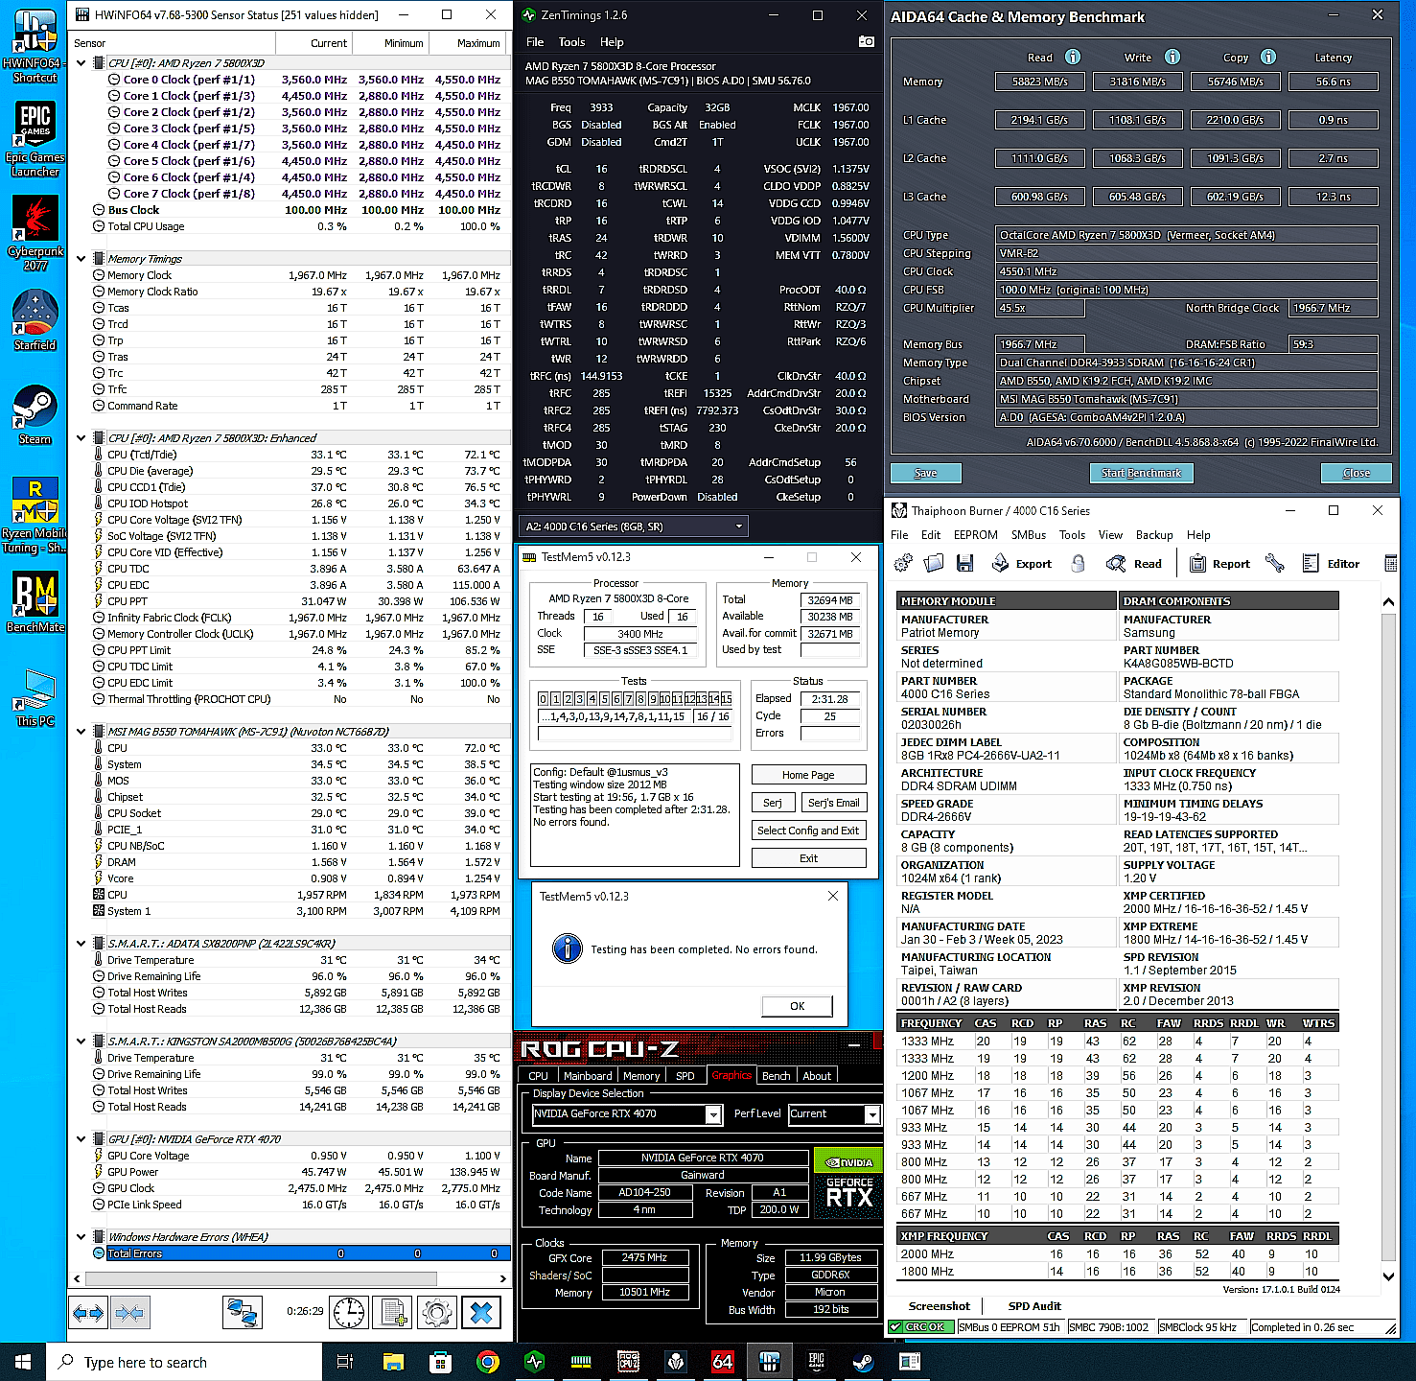Switch to CPU-Z Bench tab
Viewport: 1416px width, 1381px height.
[776, 1076]
